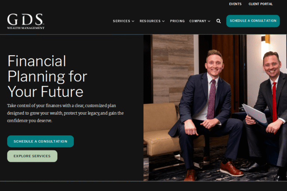
Task: Open the Client Portal link
Action: pyautogui.click(x=260, y=4)
